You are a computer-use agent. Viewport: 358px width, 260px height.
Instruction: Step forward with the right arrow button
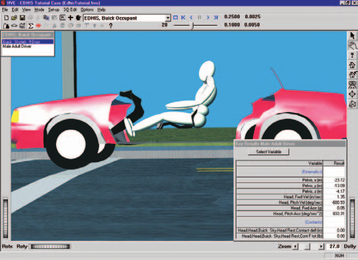tap(208, 18)
